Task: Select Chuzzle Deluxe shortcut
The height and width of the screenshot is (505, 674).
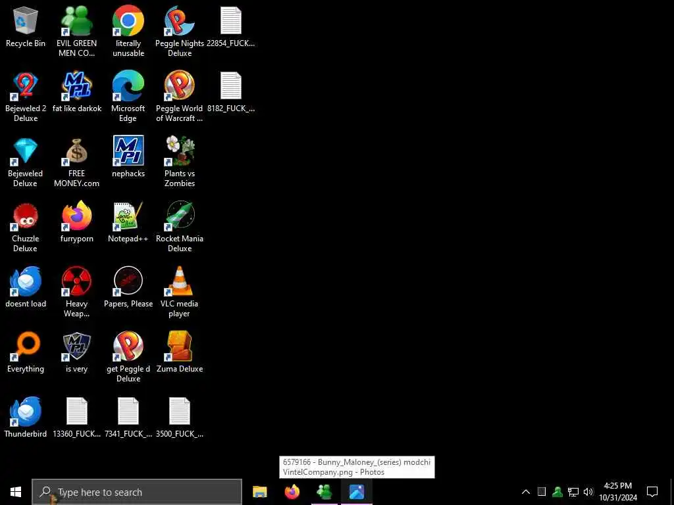Action: tap(26, 228)
